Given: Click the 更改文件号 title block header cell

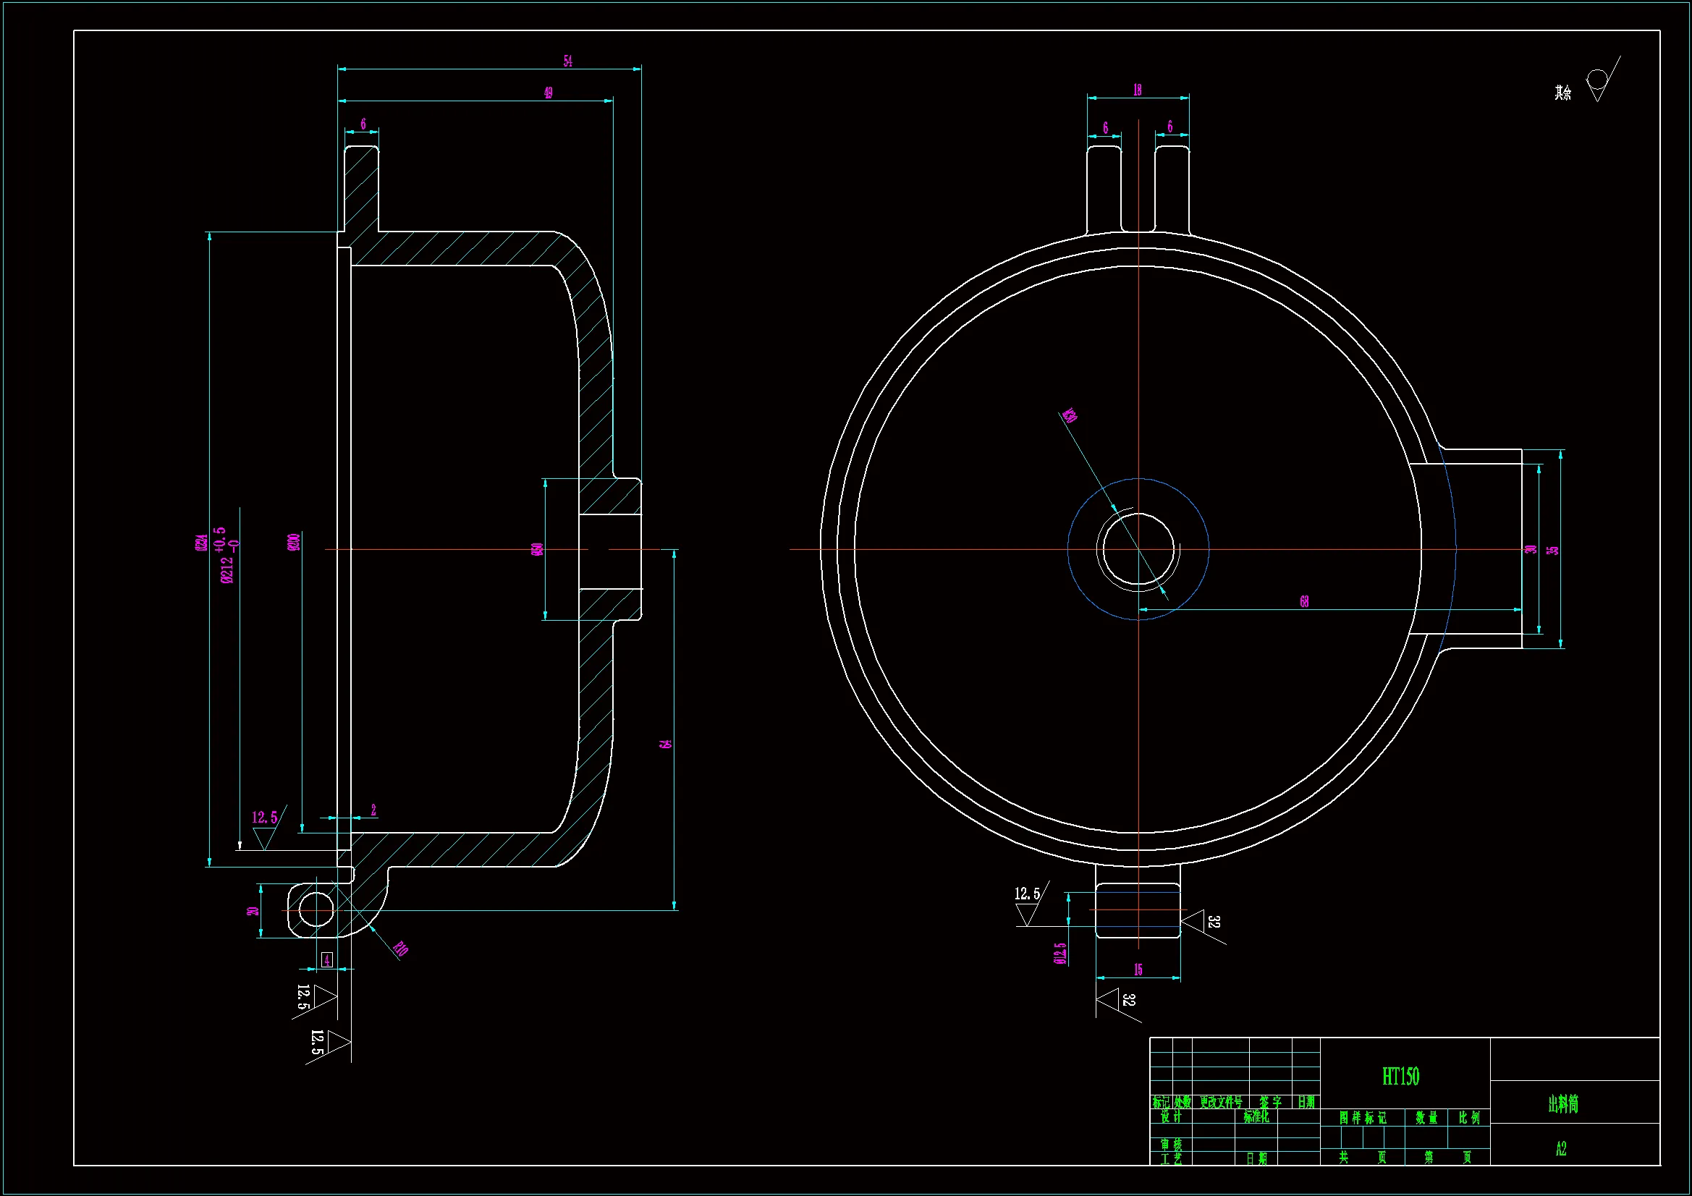Looking at the screenshot, I should click(1220, 1103).
